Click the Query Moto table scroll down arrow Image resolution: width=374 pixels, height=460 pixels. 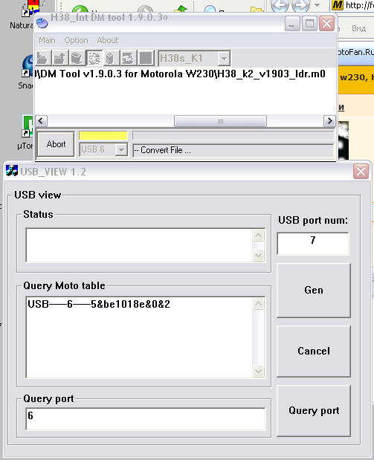(x=258, y=372)
